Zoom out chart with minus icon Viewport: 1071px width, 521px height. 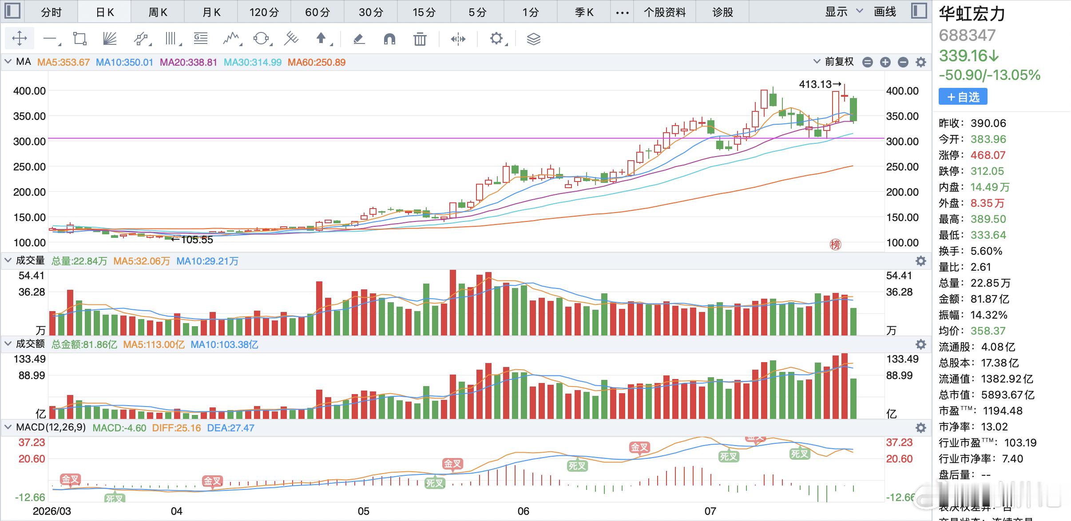click(903, 62)
